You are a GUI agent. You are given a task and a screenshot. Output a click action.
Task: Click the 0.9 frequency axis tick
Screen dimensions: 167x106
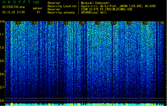tap(2, 61)
